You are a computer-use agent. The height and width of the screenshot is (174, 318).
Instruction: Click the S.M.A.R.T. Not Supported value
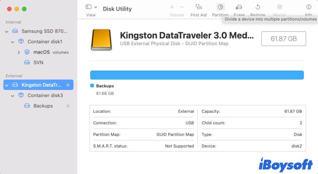[x=179, y=146]
